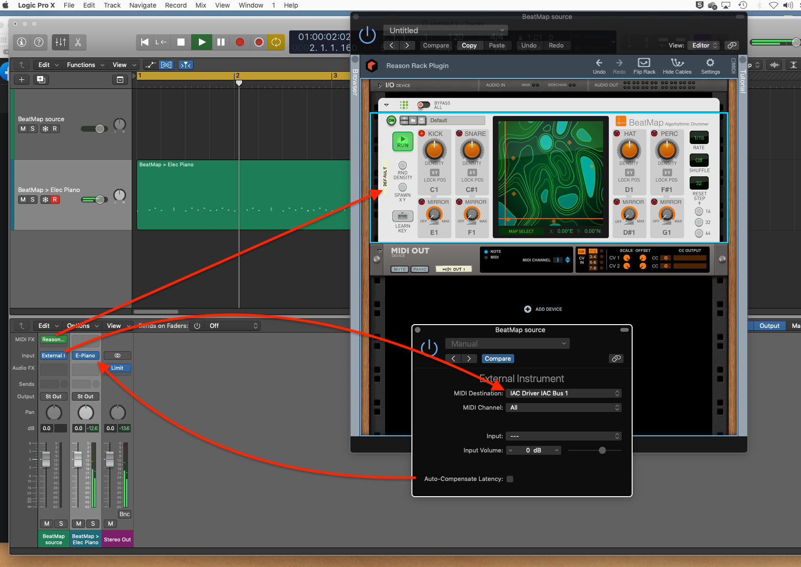Screen dimensions: 801x567
Task: Select reset step 32 radio button
Action: 699,222
